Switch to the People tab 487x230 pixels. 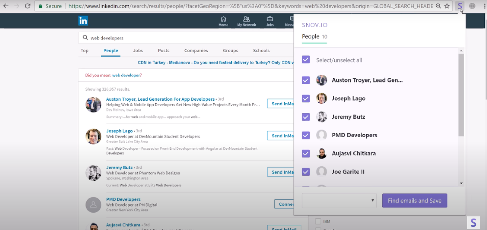point(111,50)
